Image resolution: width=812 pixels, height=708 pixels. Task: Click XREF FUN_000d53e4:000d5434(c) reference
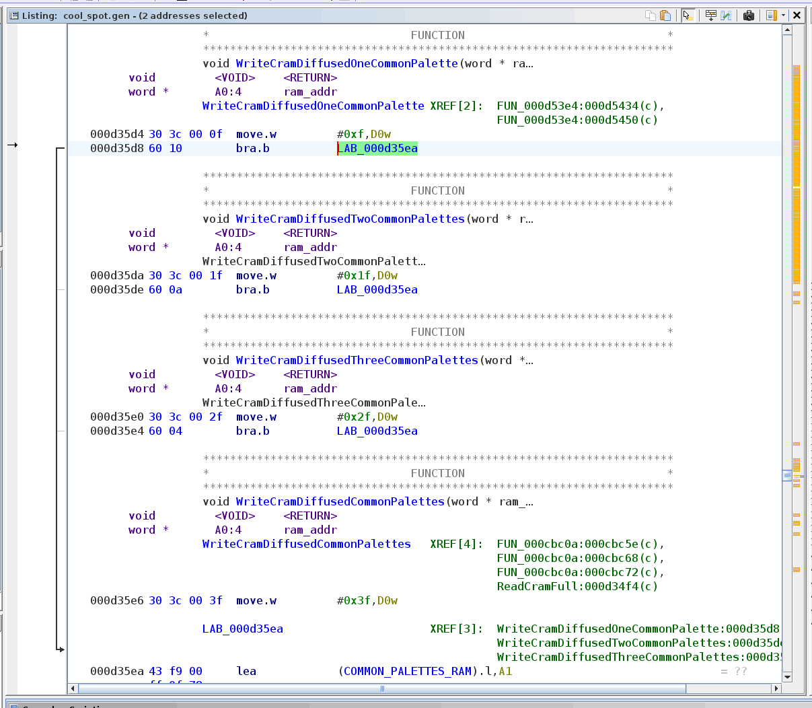[x=580, y=106]
